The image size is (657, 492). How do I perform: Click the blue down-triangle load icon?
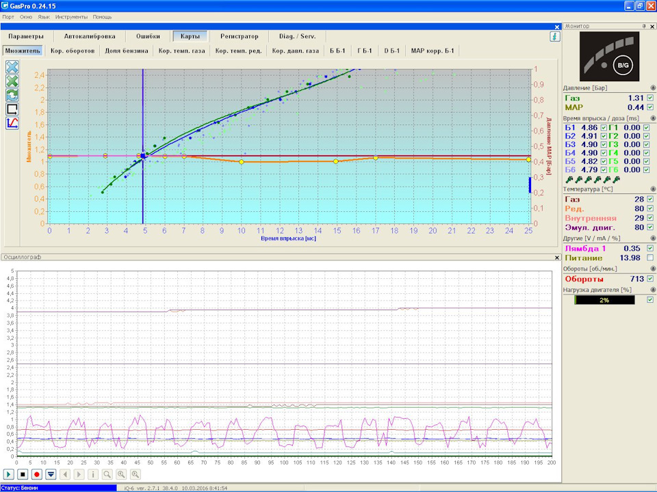[51, 474]
